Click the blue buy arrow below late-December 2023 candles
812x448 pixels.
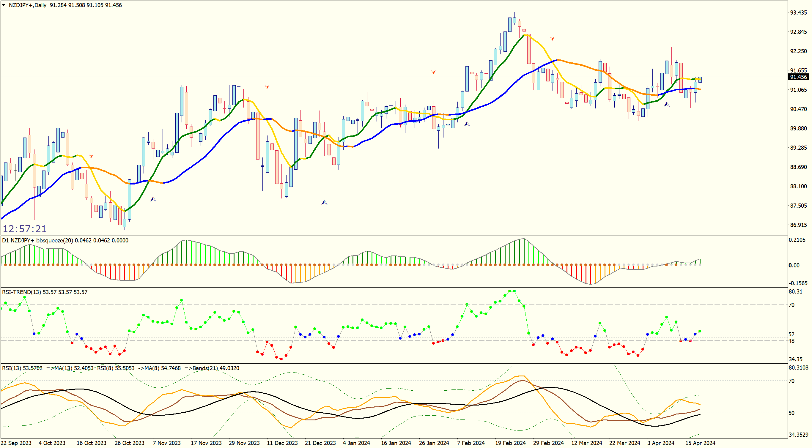pyautogui.click(x=324, y=202)
